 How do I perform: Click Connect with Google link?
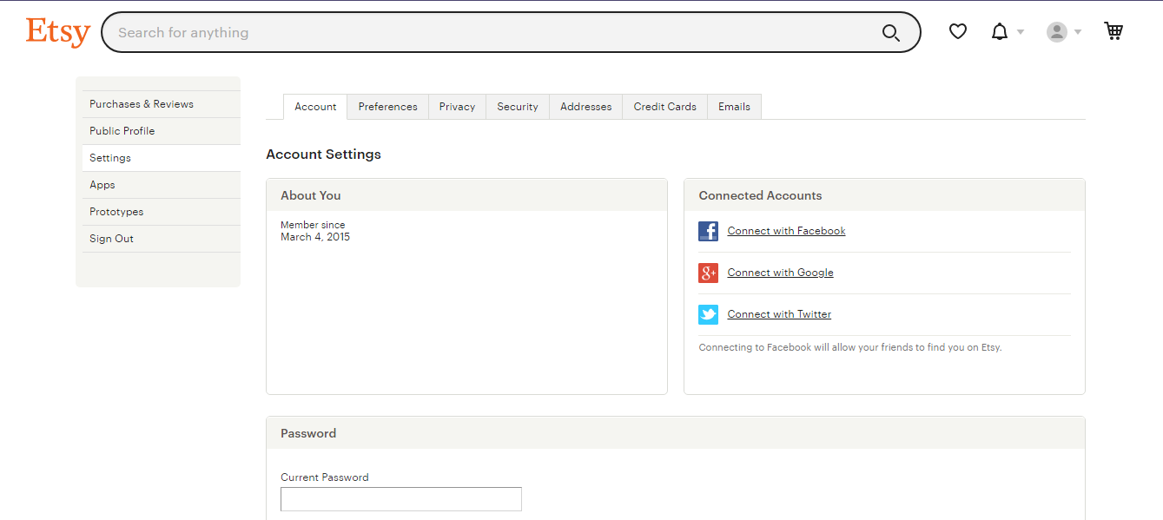[780, 273]
